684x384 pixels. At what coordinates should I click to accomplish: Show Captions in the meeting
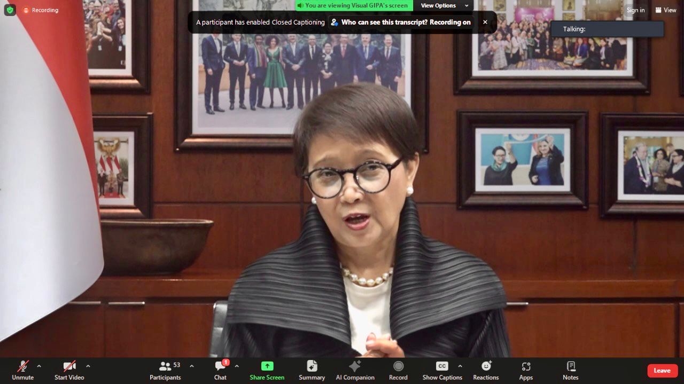(441, 371)
